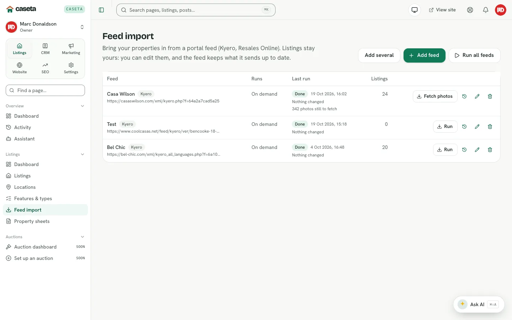512x320 pixels.
Task: Focus the global search pages field
Action: click(196, 10)
